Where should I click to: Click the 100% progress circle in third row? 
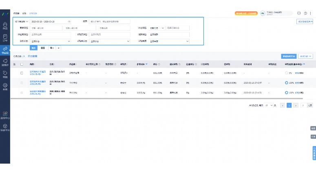[286, 93]
